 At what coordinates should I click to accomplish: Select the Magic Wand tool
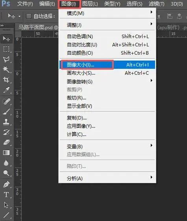click(x=6, y=70)
